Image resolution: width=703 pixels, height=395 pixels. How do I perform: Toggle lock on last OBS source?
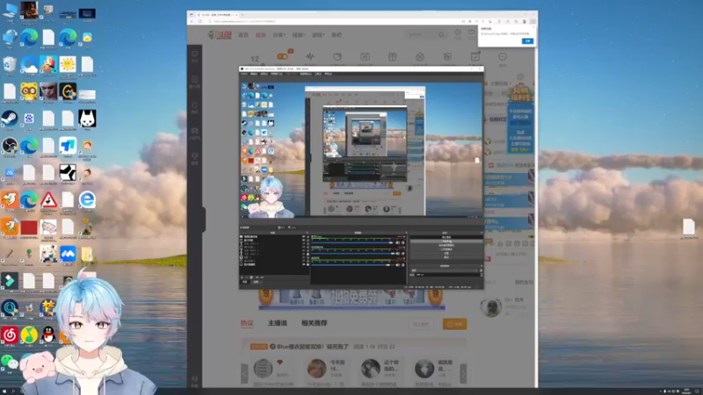coord(308,264)
